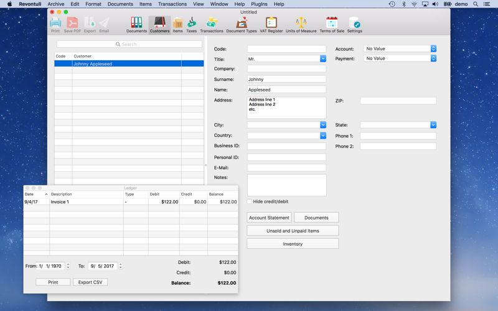Expand the City combo box
Viewport: 498px width, 311px height.
click(323, 125)
